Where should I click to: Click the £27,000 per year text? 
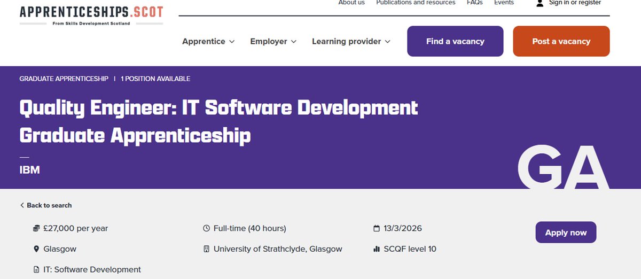(x=75, y=228)
